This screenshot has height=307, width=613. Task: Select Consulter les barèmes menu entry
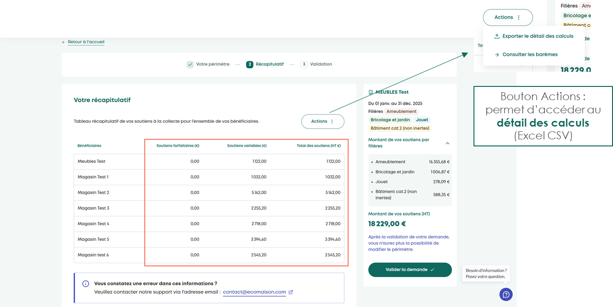point(530,55)
